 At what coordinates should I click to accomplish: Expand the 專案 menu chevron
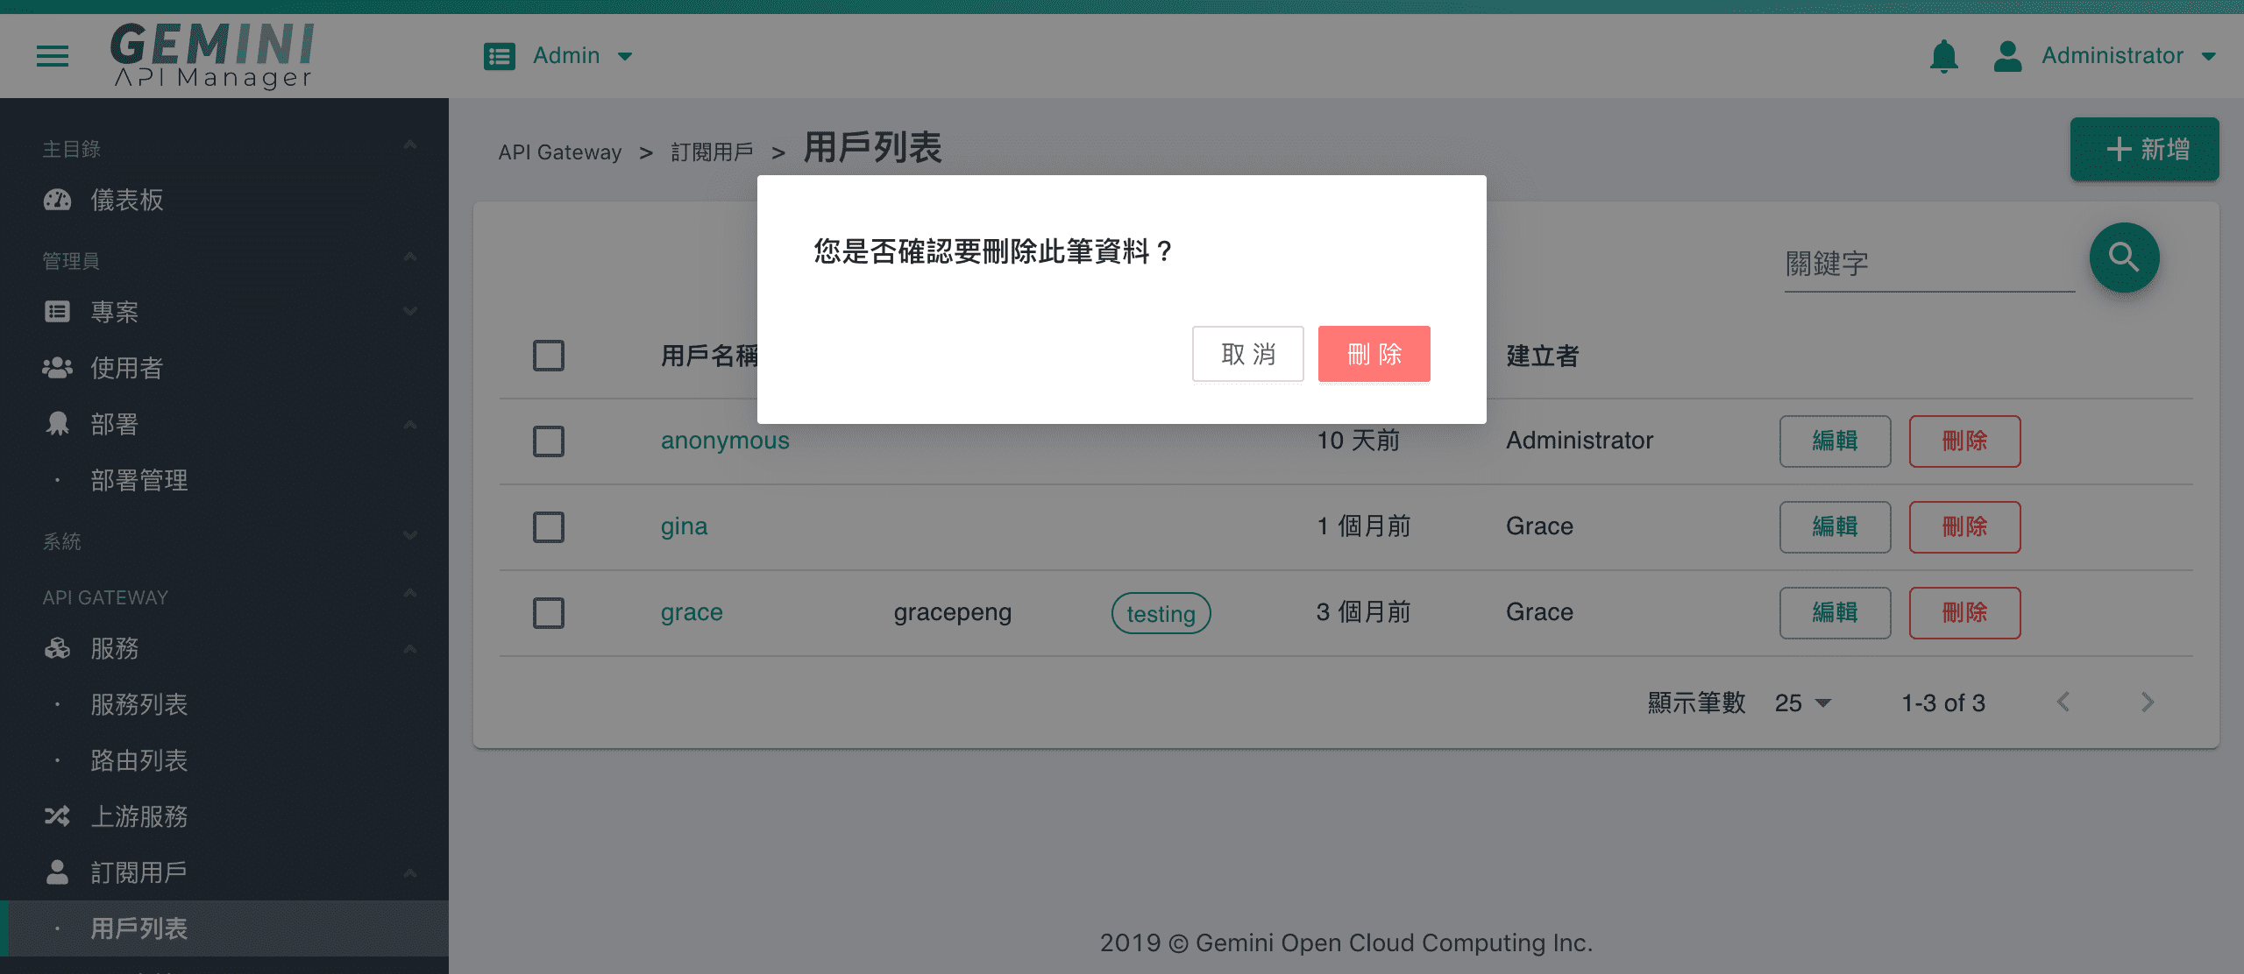tap(409, 312)
